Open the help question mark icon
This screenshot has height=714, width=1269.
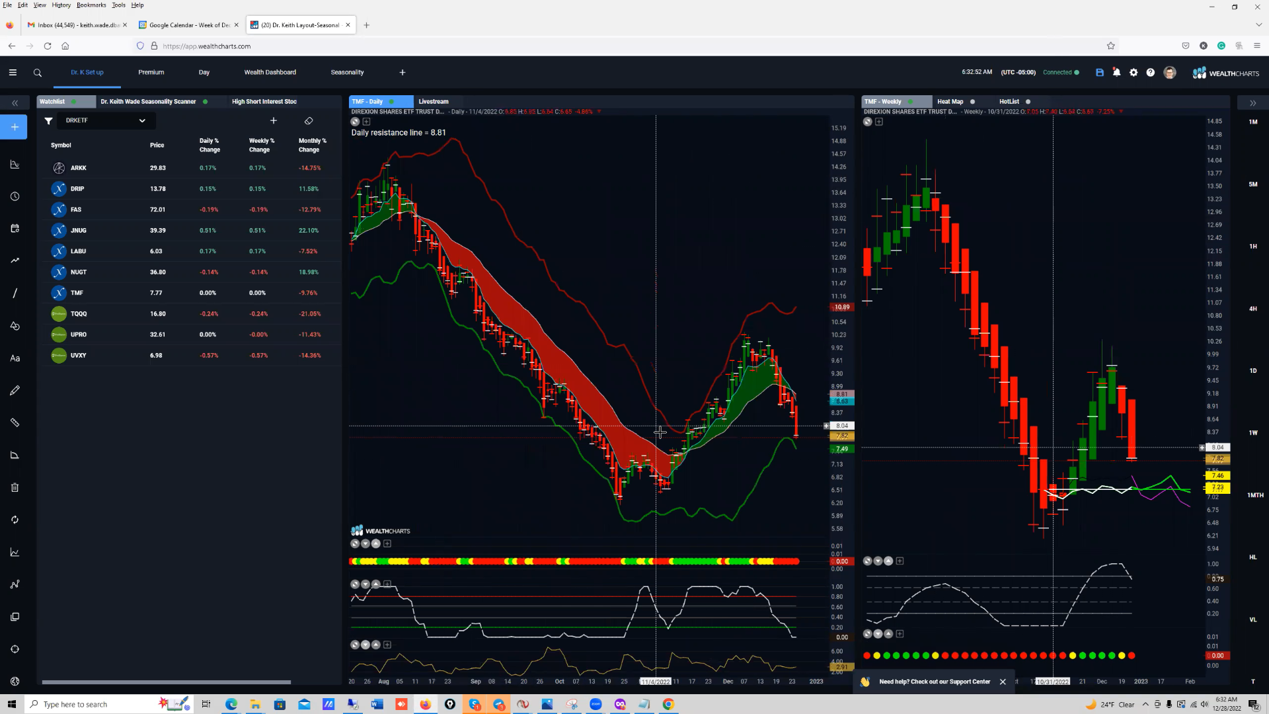(x=1151, y=73)
